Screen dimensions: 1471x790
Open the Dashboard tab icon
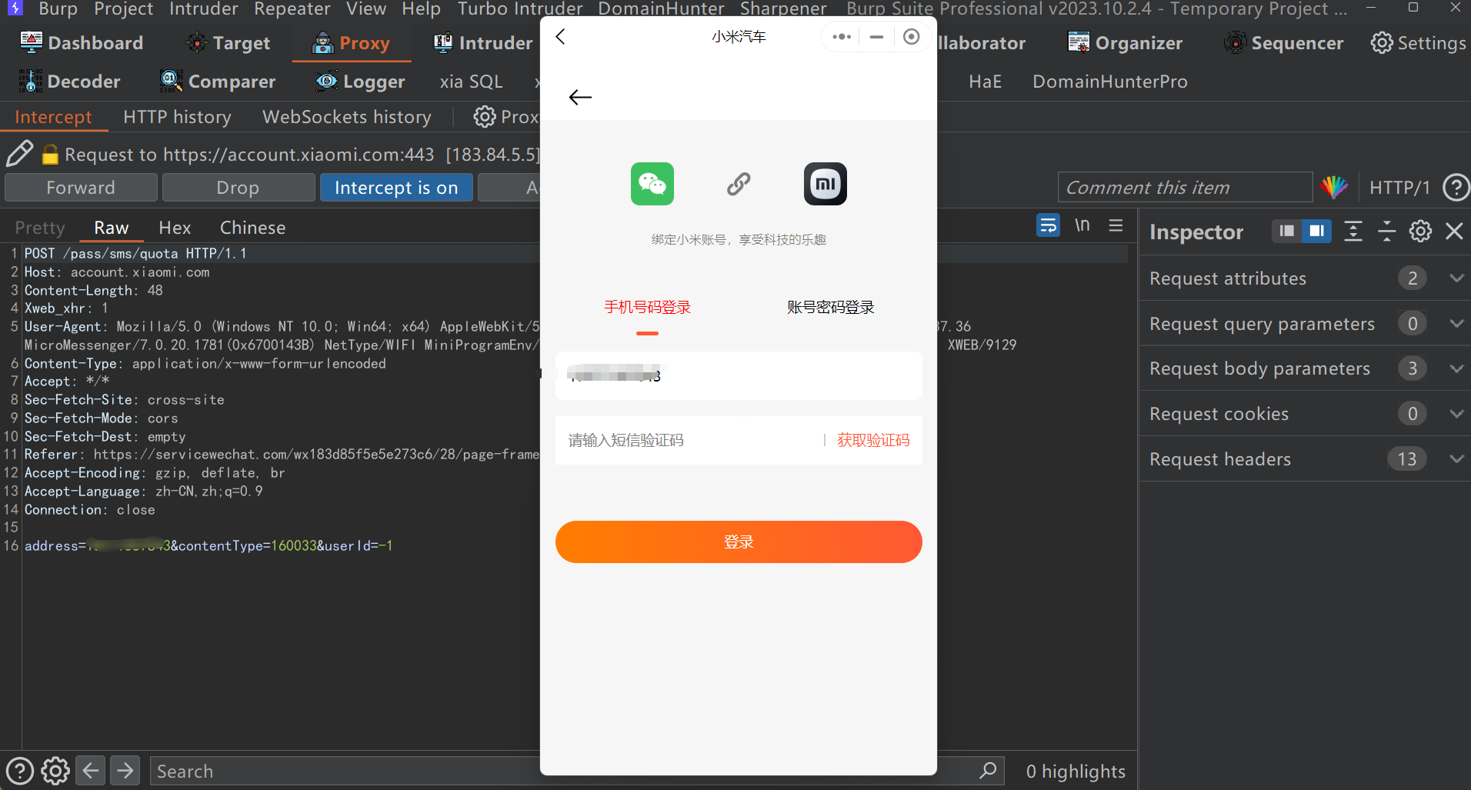(31, 42)
